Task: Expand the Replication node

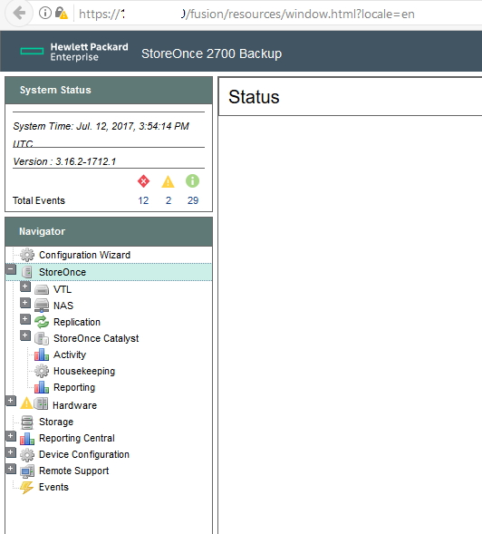Action: [25, 319]
